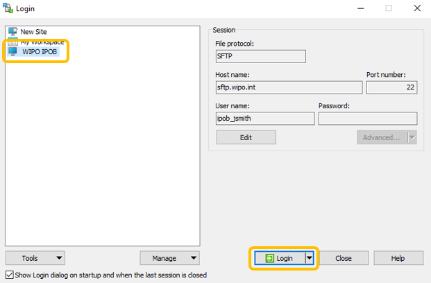
Task: Click the Port number field
Action: pos(391,87)
